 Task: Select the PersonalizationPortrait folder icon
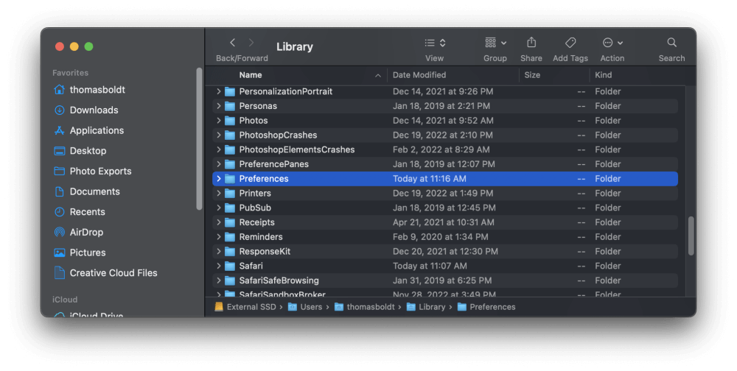(230, 91)
